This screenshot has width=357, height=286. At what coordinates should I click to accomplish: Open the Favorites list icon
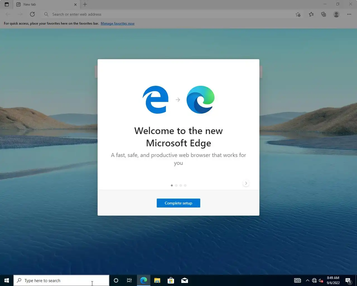[x=311, y=14]
